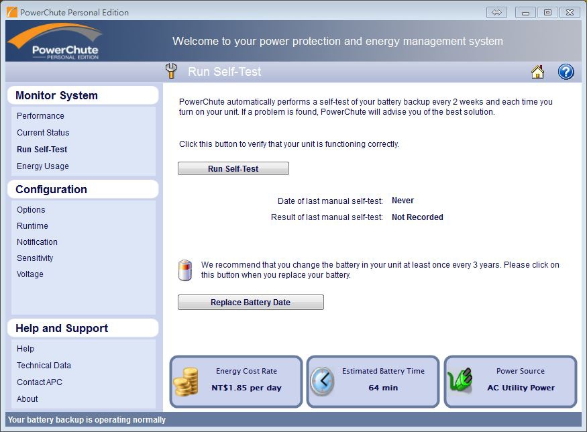Open the About page
The image size is (587, 432).
coord(27,399)
